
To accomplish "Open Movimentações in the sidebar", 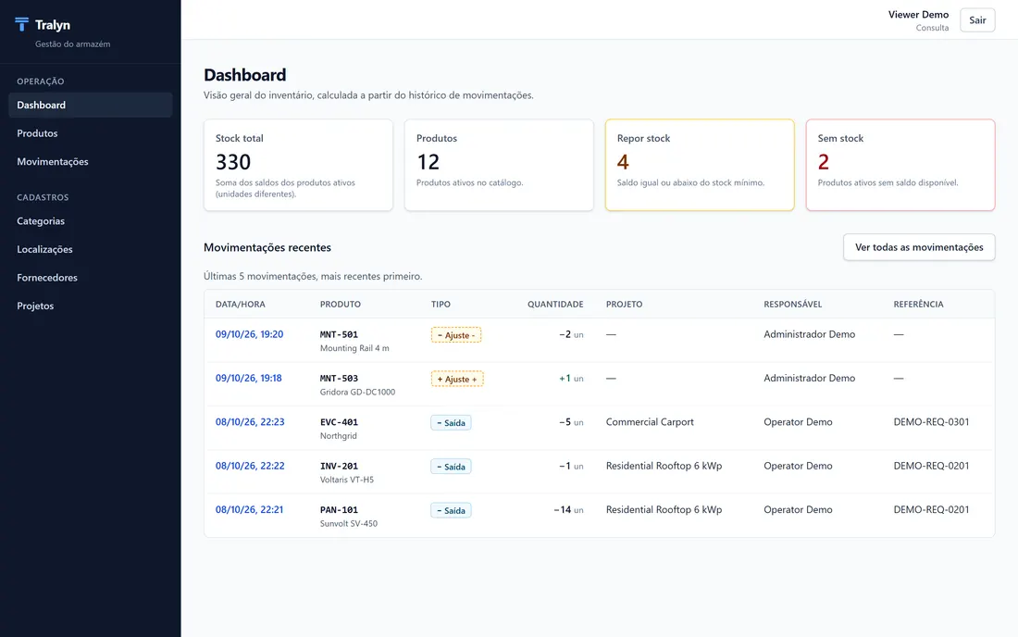I will pyautogui.click(x=91, y=162).
